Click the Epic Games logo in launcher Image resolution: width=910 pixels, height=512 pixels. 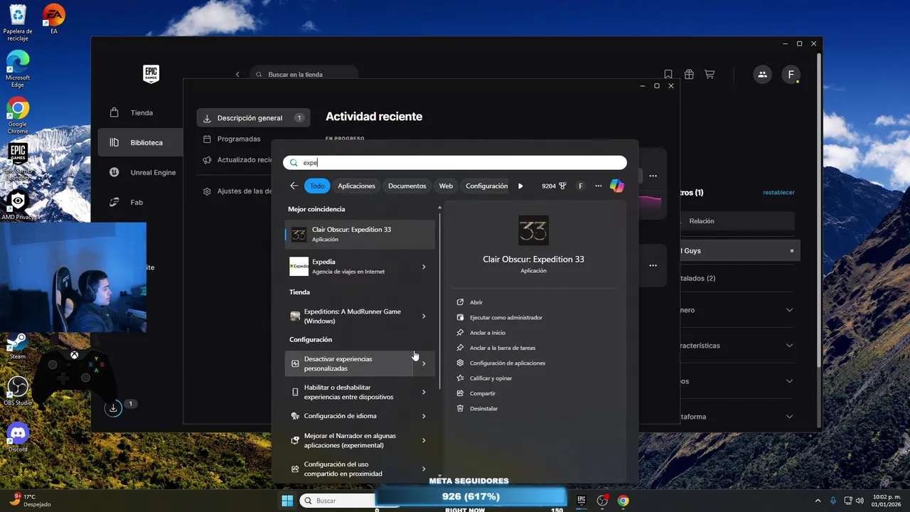(x=151, y=74)
